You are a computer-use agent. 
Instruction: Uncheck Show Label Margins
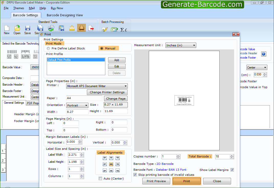click(232, 170)
